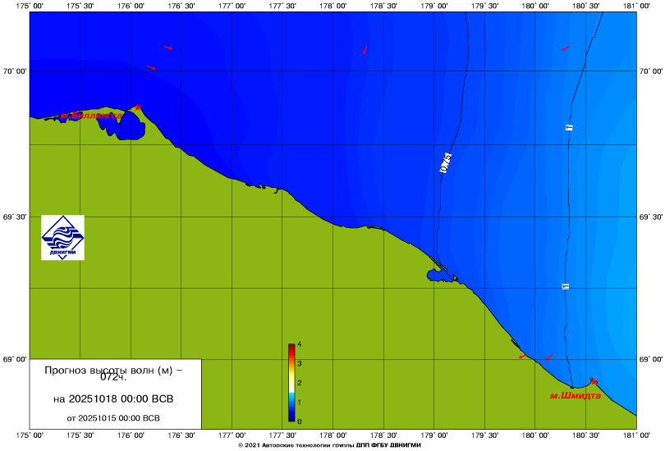This screenshot has height=451, width=665.
Task: Click the topmost red arrow near 176°30'
Action: tap(167, 48)
